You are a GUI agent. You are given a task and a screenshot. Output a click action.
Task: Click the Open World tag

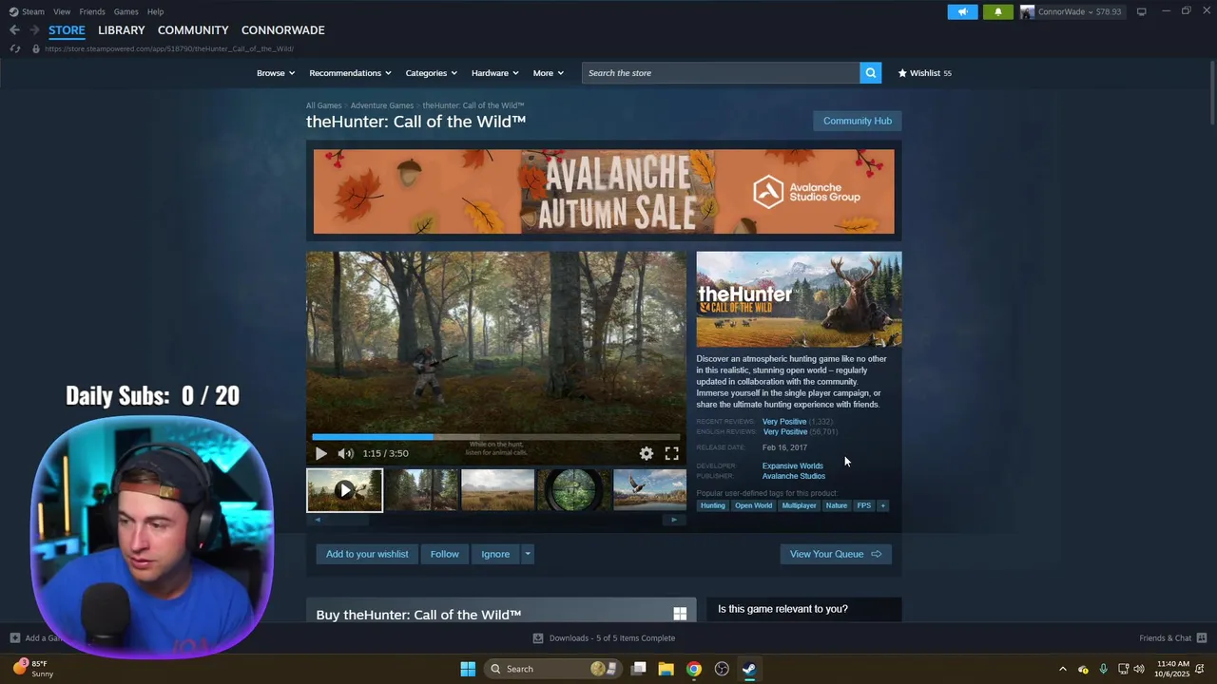click(x=753, y=505)
